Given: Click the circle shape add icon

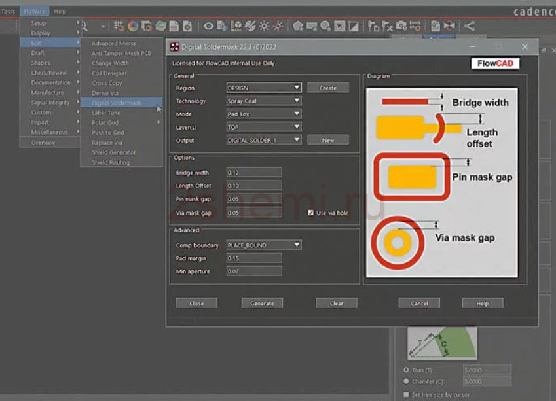Looking at the screenshot, I should (325, 26).
